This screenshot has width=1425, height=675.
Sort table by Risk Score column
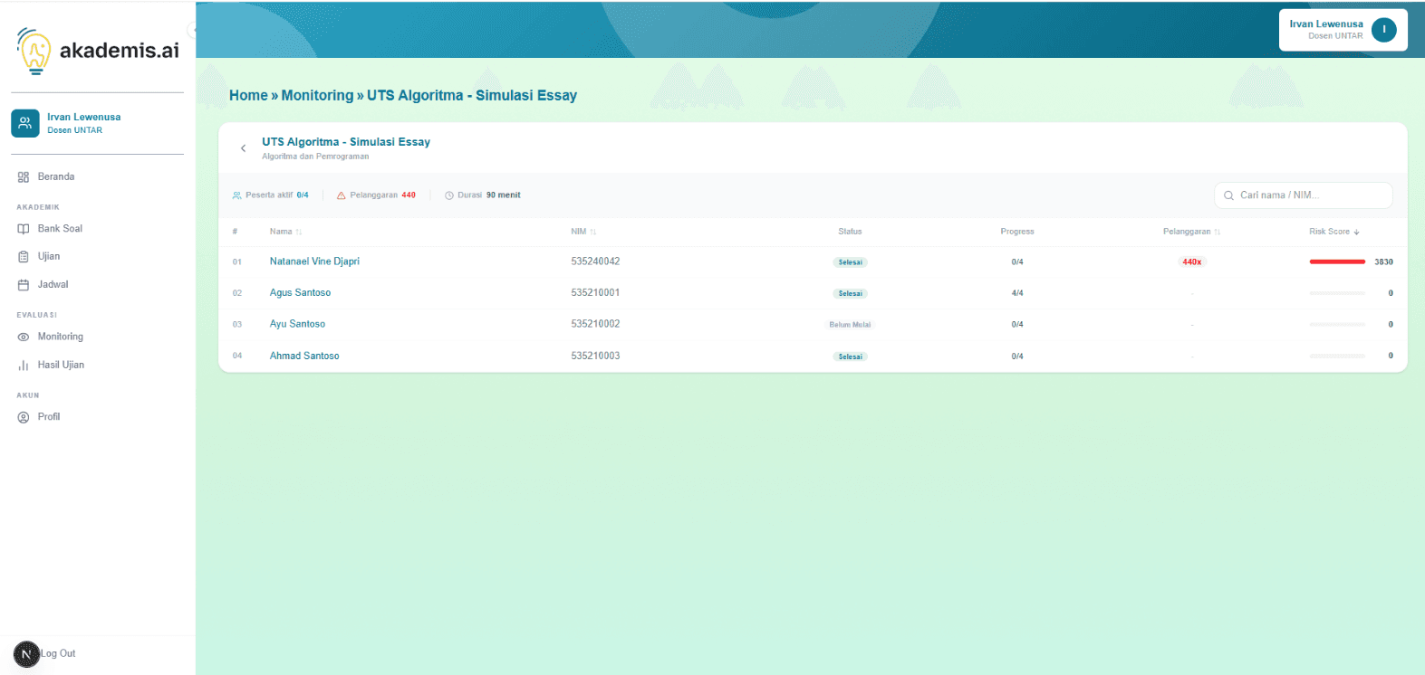tap(1334, 232)
